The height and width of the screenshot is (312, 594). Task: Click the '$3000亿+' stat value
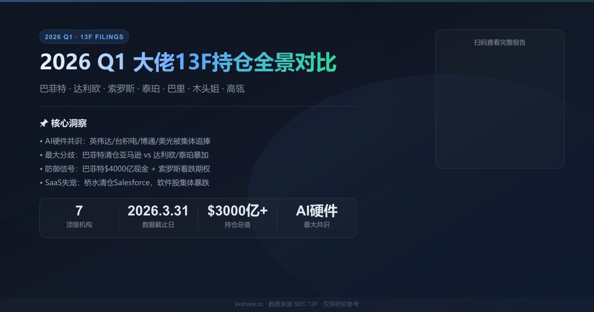[238, 211]
